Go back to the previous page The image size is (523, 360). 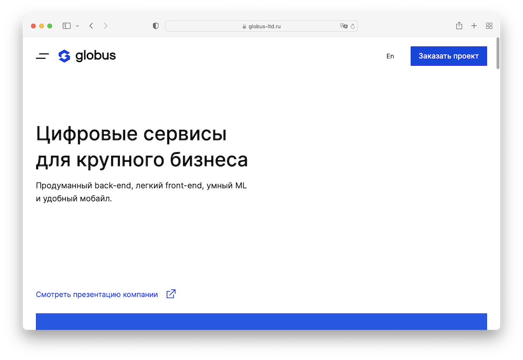[x=91, y=26]
